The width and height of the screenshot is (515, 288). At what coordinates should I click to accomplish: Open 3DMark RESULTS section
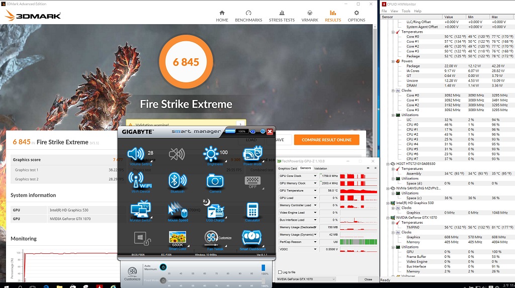(333, 16)
